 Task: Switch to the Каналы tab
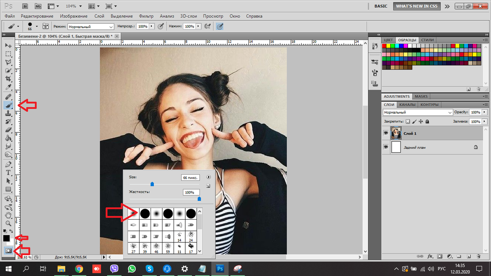coord(407,105)
